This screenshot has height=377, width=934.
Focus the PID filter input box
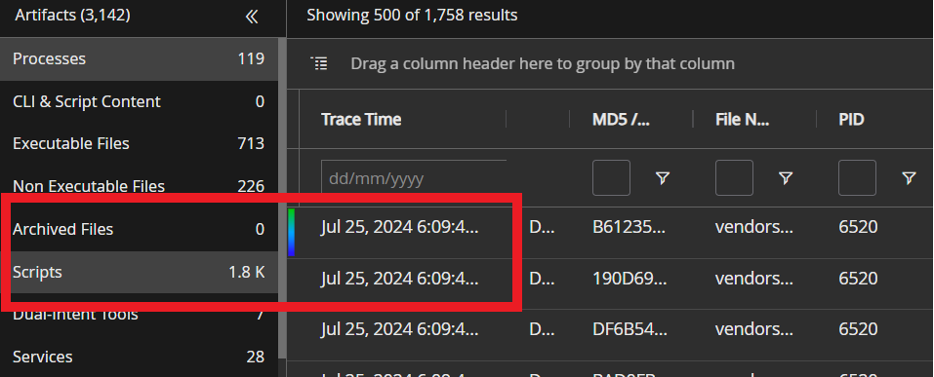pyautogui.click(x=857, y=178)
